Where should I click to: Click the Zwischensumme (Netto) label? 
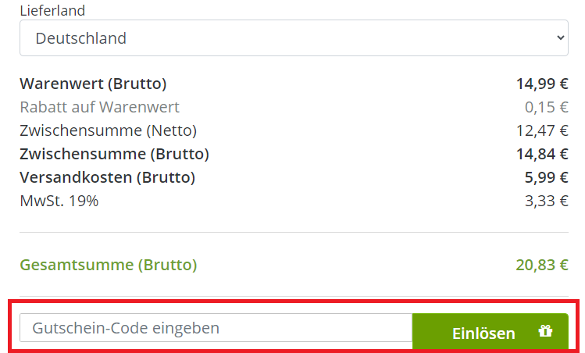[x=108, y=130]
